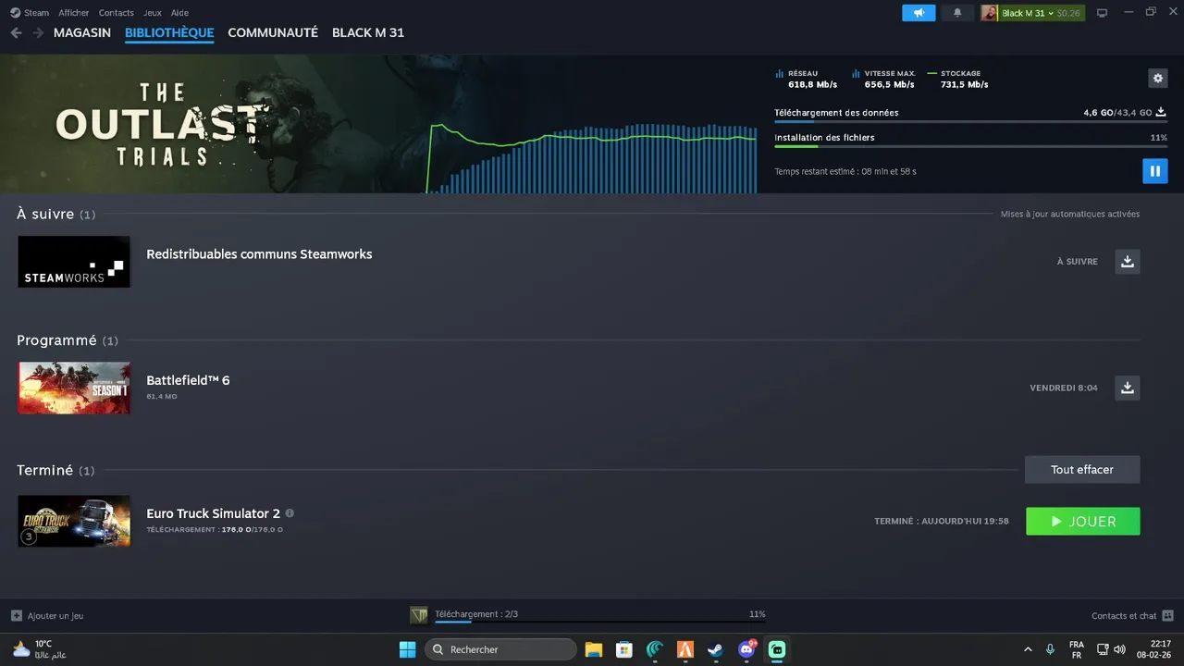The image size is (1184, 666).
Task: Click download icon for Battlefield 6
Action: (x=1127, y=388)
